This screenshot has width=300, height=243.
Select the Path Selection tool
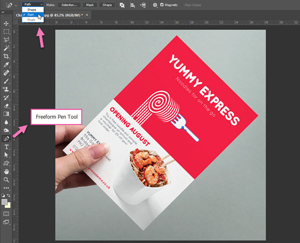[x=6, y=155]
